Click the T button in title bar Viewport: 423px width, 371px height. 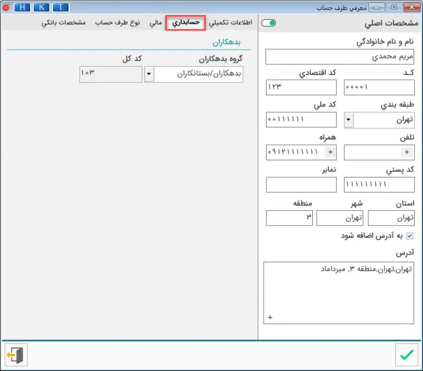[x=61, y=7]
